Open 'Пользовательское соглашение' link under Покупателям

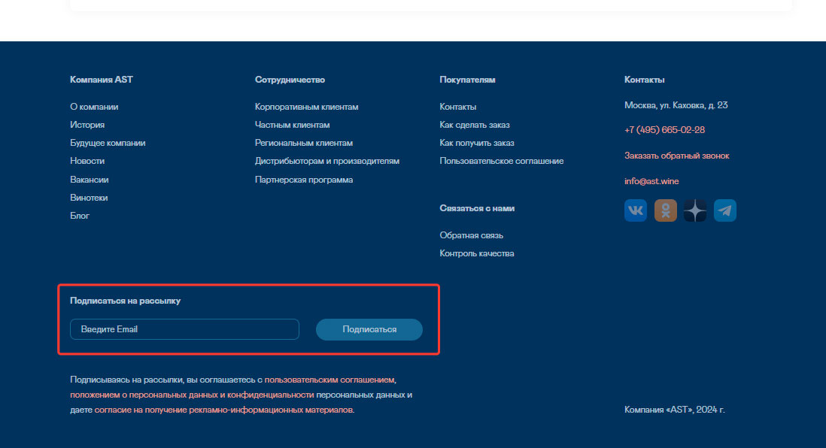[502, 161]
